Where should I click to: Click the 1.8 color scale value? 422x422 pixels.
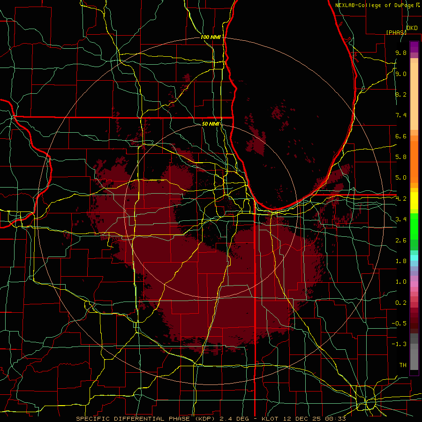(401, 261)
